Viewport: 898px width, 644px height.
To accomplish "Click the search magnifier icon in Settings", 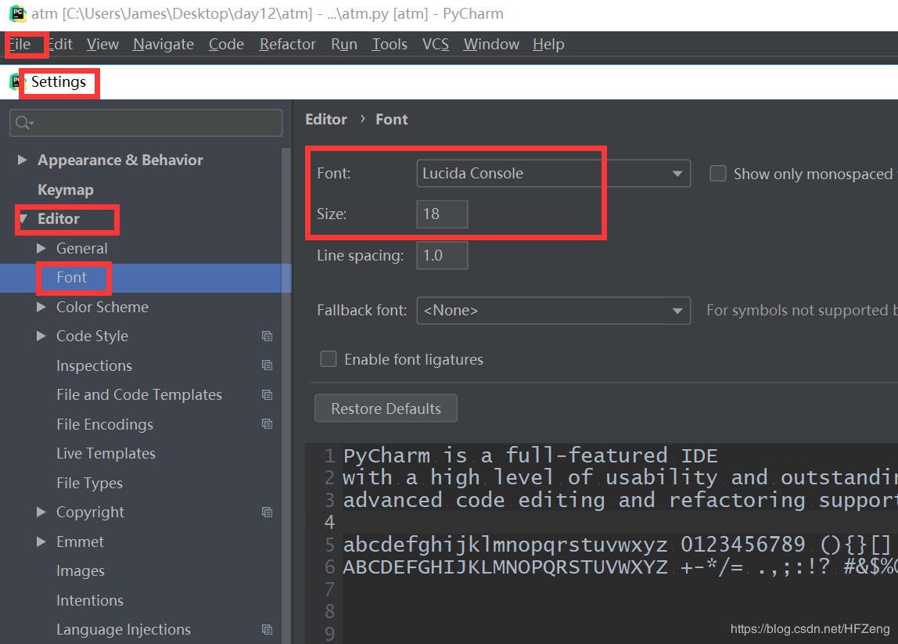I will (x=24, y=123).
